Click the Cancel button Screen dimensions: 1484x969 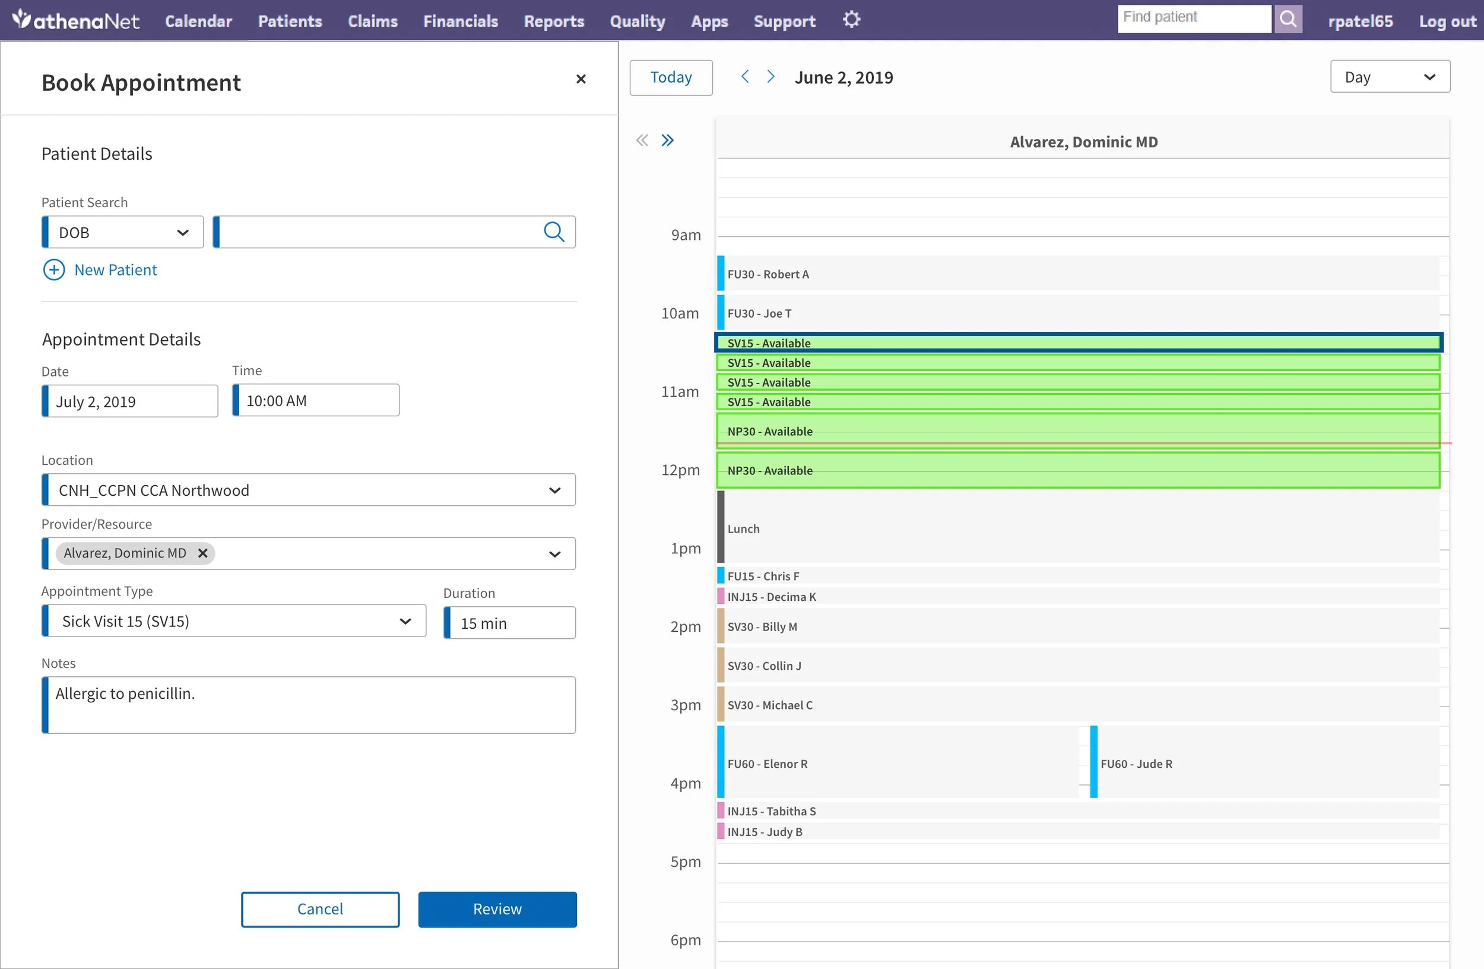click(320, 909)
